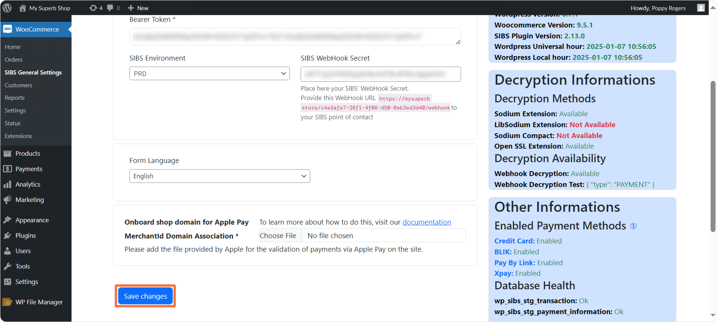Open the Form Language dropdown

click(219, 176)
